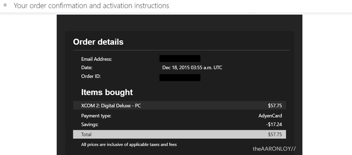The image size is (352, 155).
Task: Click the 'Order ID:' label
Action: (91, 77)
